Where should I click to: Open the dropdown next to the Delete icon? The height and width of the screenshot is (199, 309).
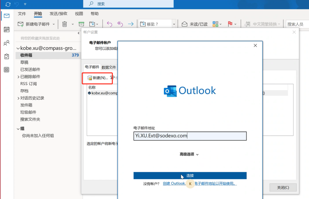coord(73,24)
